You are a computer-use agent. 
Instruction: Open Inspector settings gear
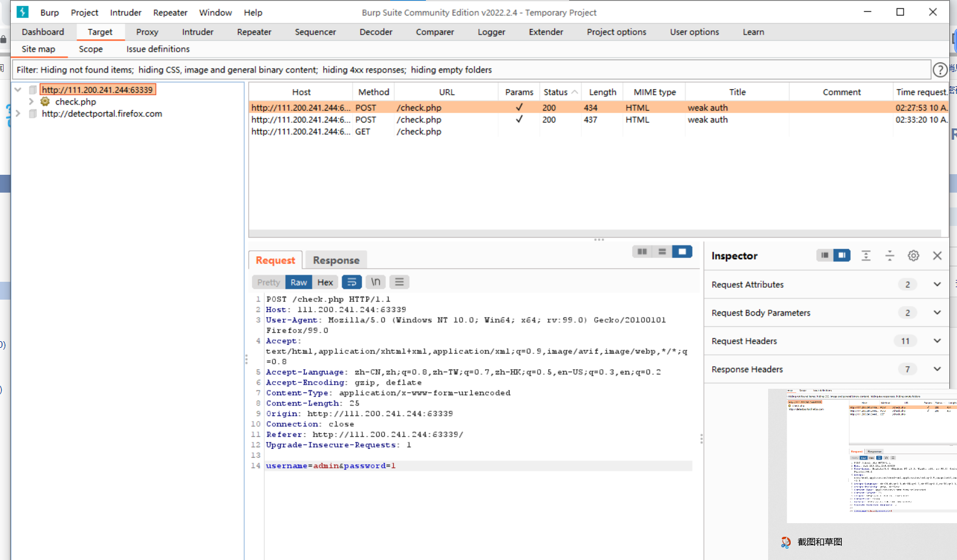(x=914, y=256)
